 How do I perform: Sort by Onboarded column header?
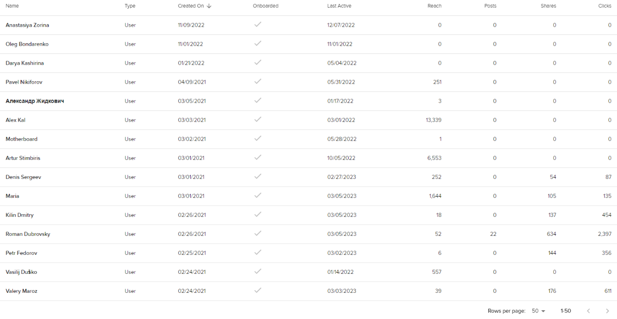click(265, 6)
